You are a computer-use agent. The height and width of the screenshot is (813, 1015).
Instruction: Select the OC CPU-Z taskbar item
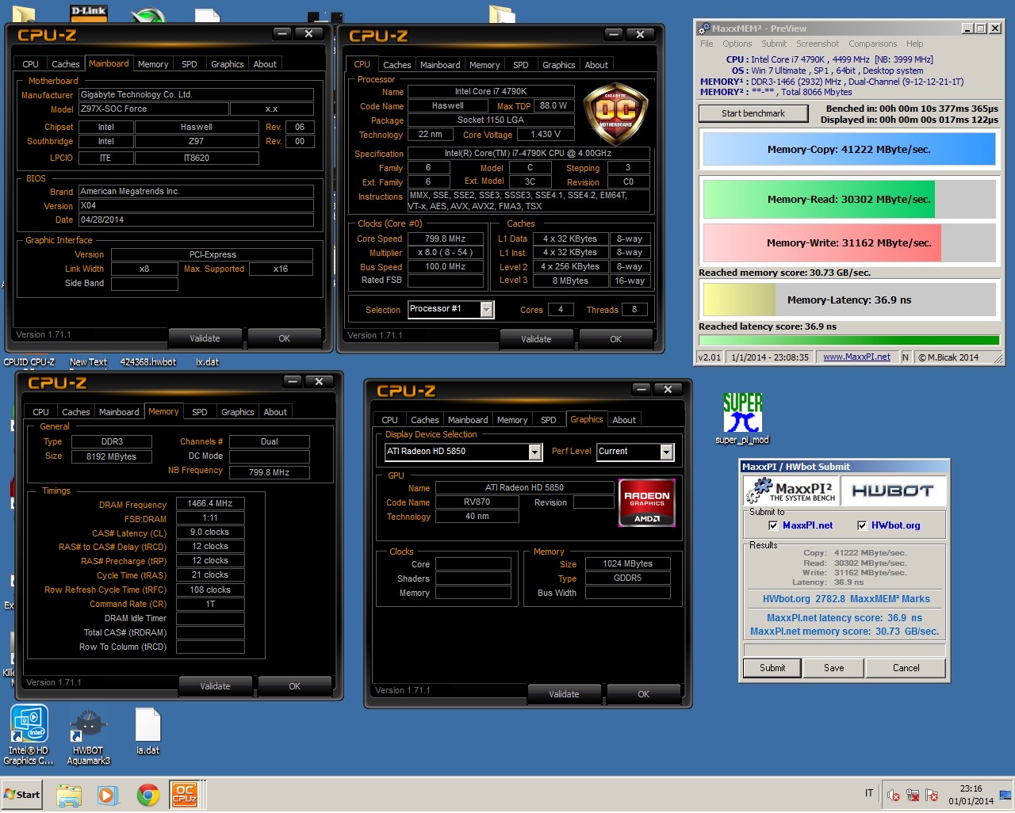pos(186,795)
